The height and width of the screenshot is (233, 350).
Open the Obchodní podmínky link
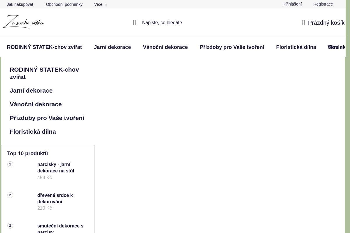(x=64, y=4)
